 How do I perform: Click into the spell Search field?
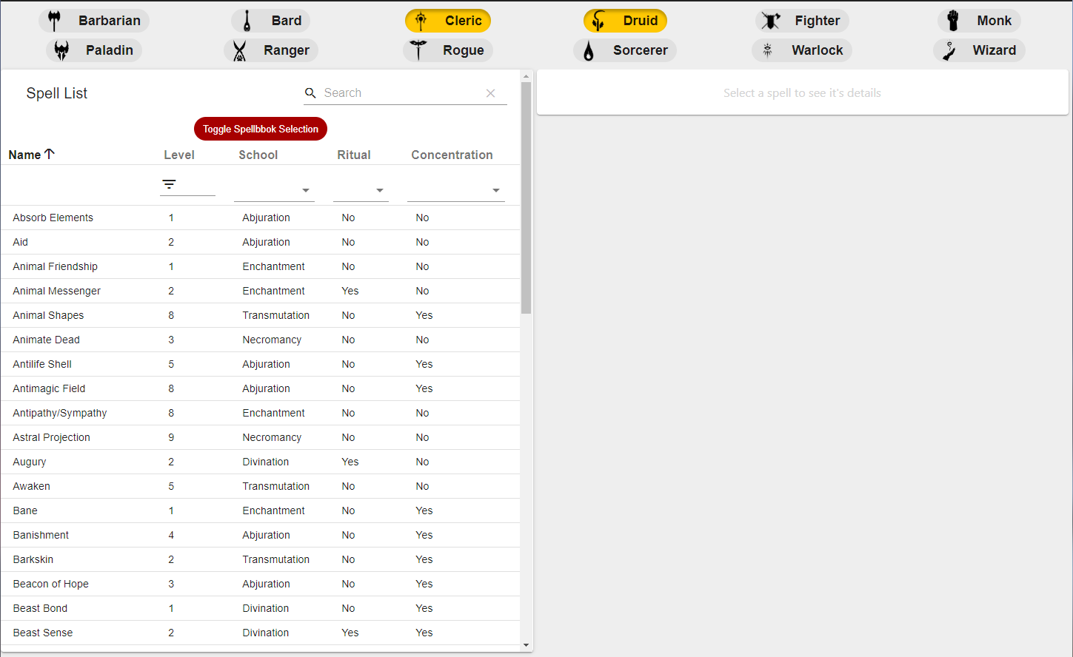tap(400, 93)
